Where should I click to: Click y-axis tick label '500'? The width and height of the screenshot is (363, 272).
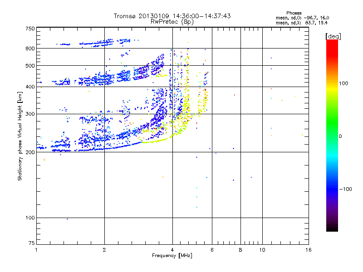click(x=30, y=66)
